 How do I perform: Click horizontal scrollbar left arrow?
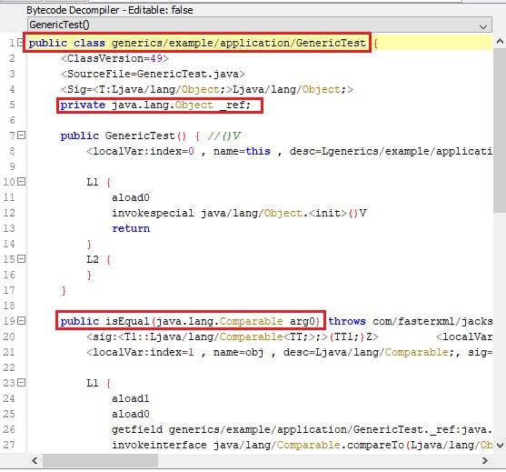click(x=35, y=460)
